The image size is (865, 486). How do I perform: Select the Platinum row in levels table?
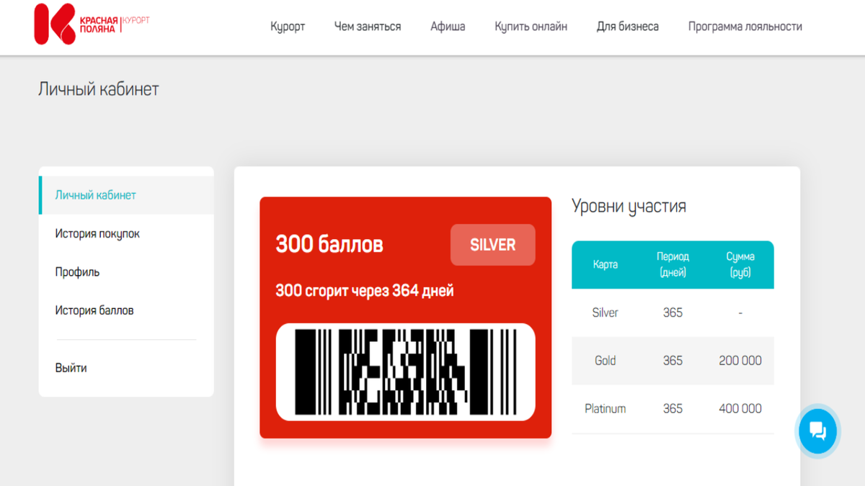click(673, 409)
